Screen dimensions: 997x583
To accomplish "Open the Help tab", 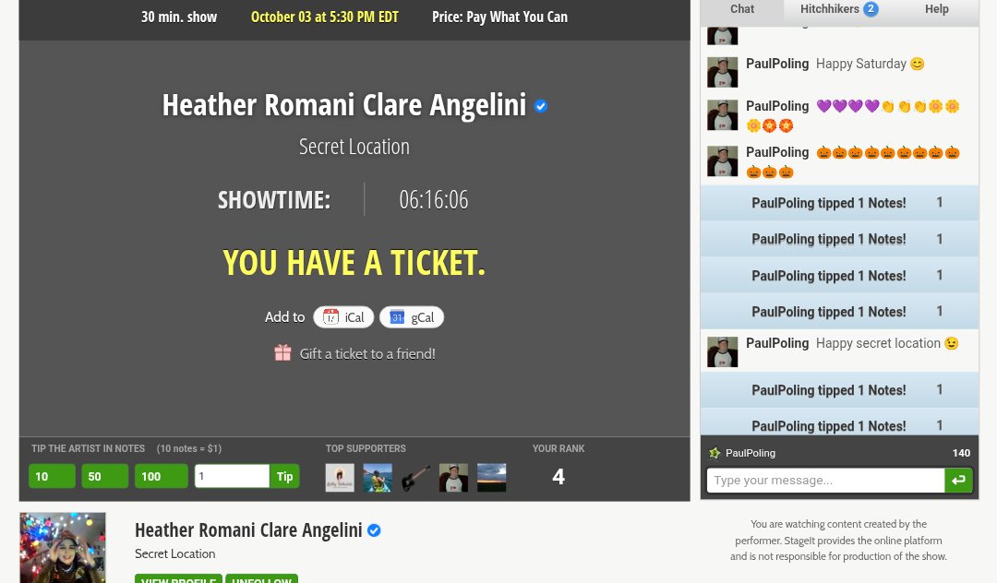I will coord(937,9).
